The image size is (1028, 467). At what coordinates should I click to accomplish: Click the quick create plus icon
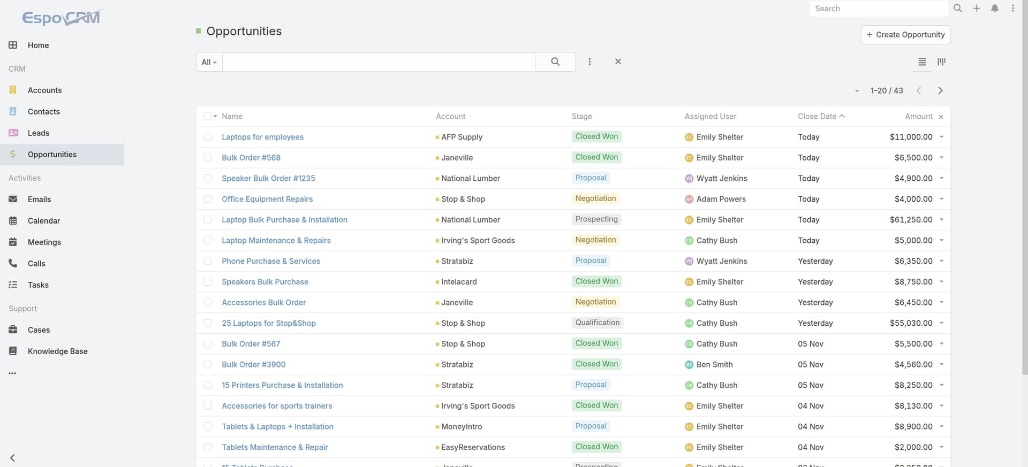[x=977, y=9]
